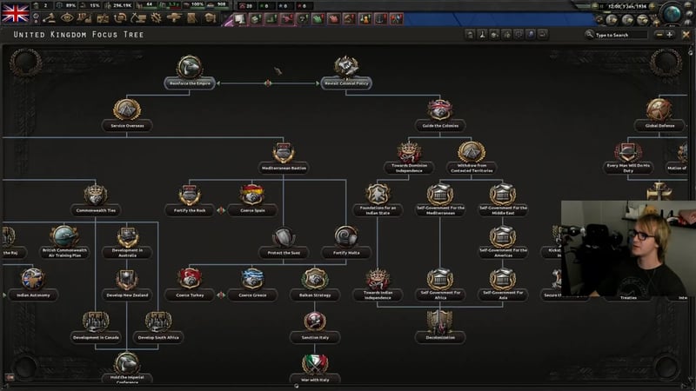This screenshot has height=391, width=696.
Task: Open the Intelligence agency eye icon
Action: pos(67,18)
